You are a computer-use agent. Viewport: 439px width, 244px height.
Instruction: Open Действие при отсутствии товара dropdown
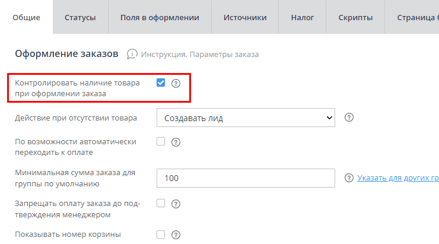246,118
